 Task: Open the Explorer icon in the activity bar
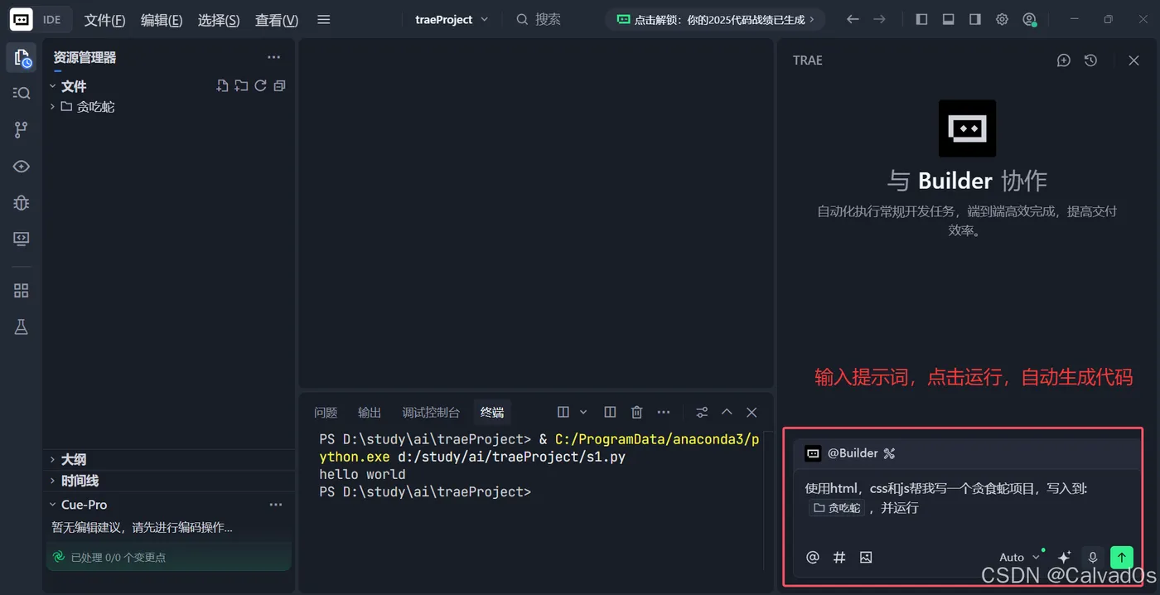pyautogui.click(x=22, y=58)
